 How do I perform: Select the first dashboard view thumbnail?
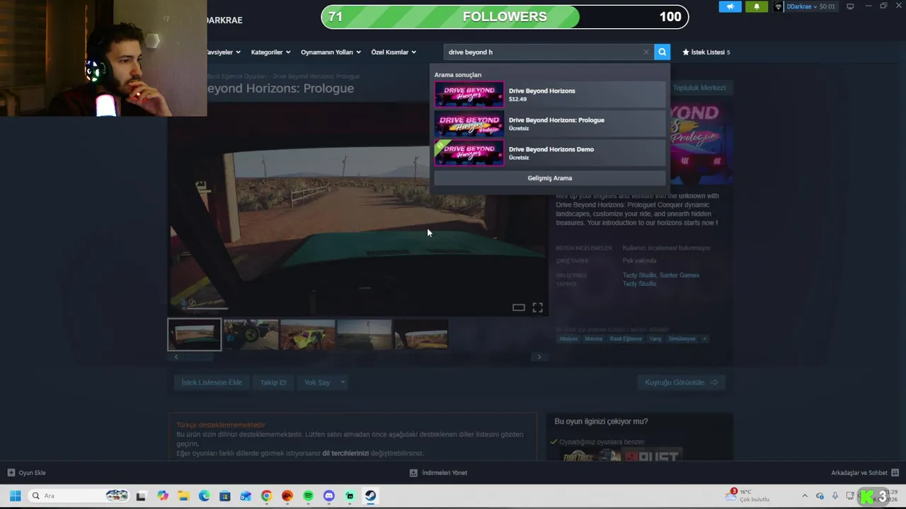coord(194,334)
